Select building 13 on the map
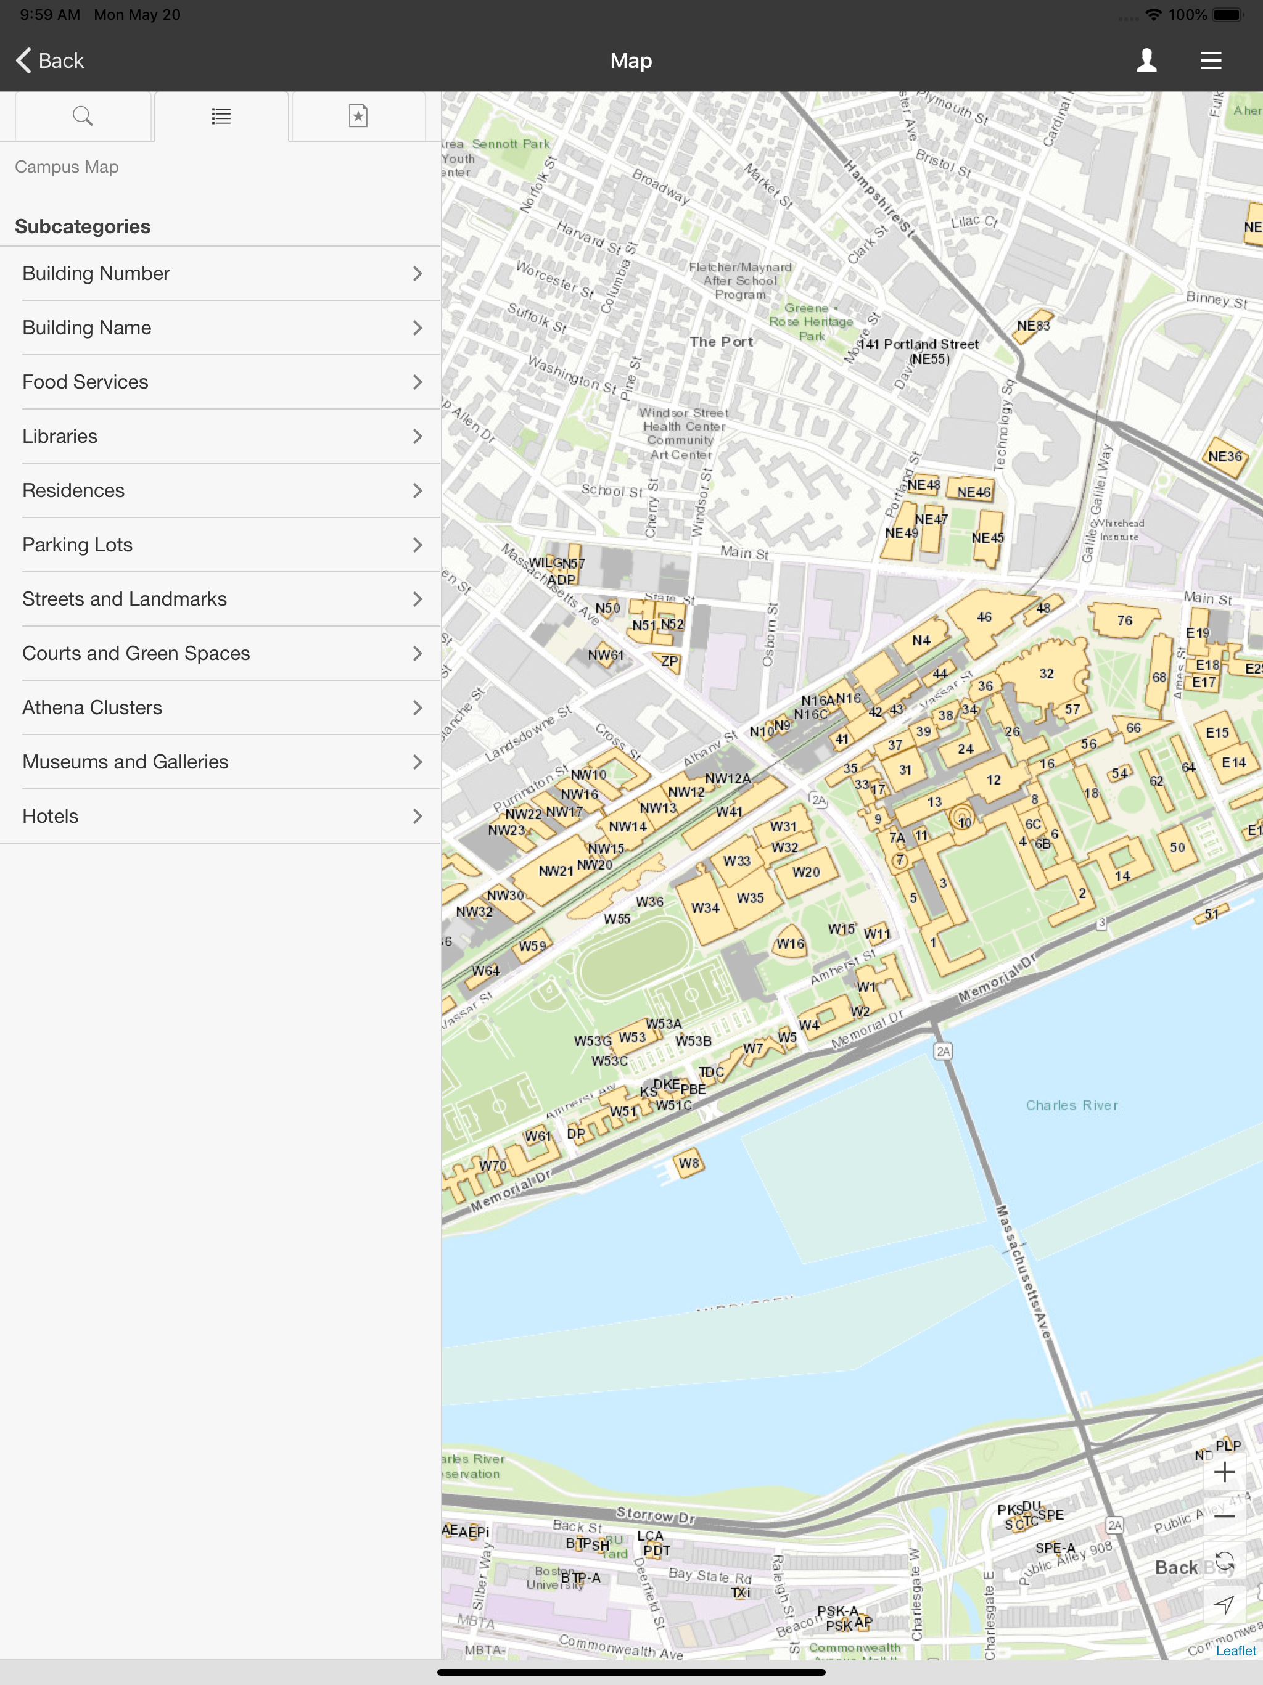This screenshot has height=1685, width=1263. (x=935, y=802)
